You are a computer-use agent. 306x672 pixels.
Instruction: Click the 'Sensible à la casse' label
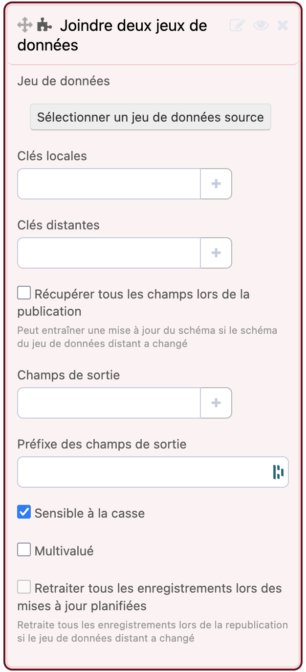(x=89, y=513)
